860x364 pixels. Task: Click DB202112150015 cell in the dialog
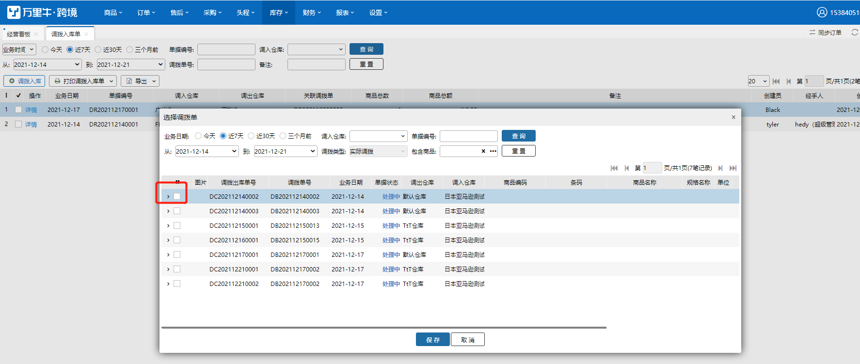click(295, 240)
